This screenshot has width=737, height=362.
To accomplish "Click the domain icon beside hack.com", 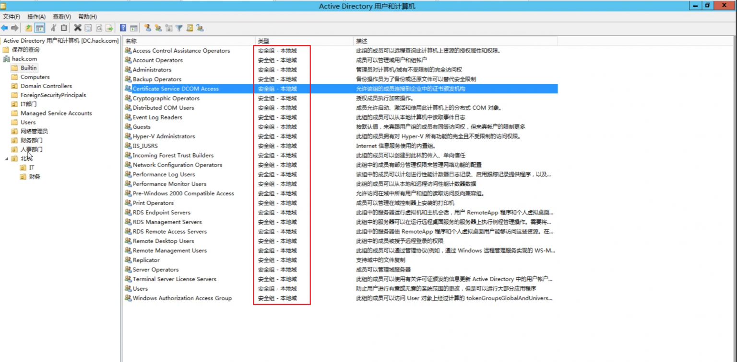I will click(6, 58).
